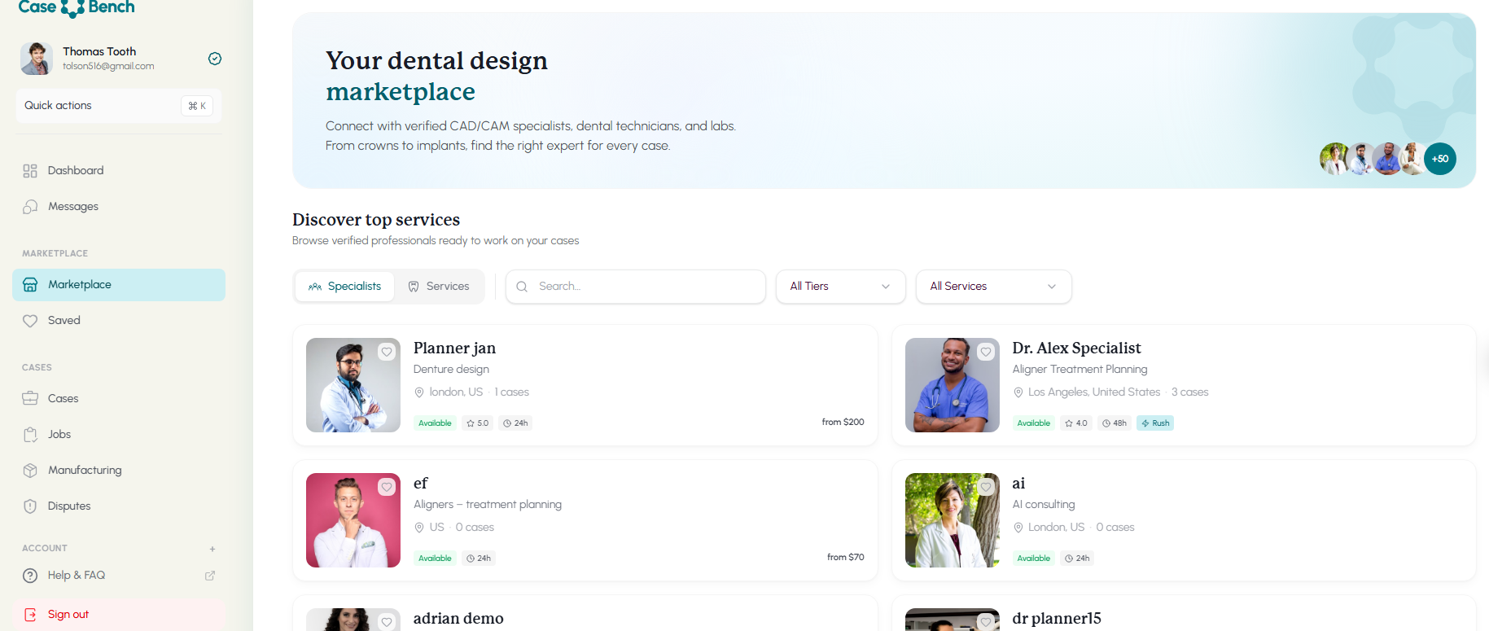Open the Saved page in sidebar
Image resolution: width=1489 pixels, height=631 pixels.
(64, 321)
